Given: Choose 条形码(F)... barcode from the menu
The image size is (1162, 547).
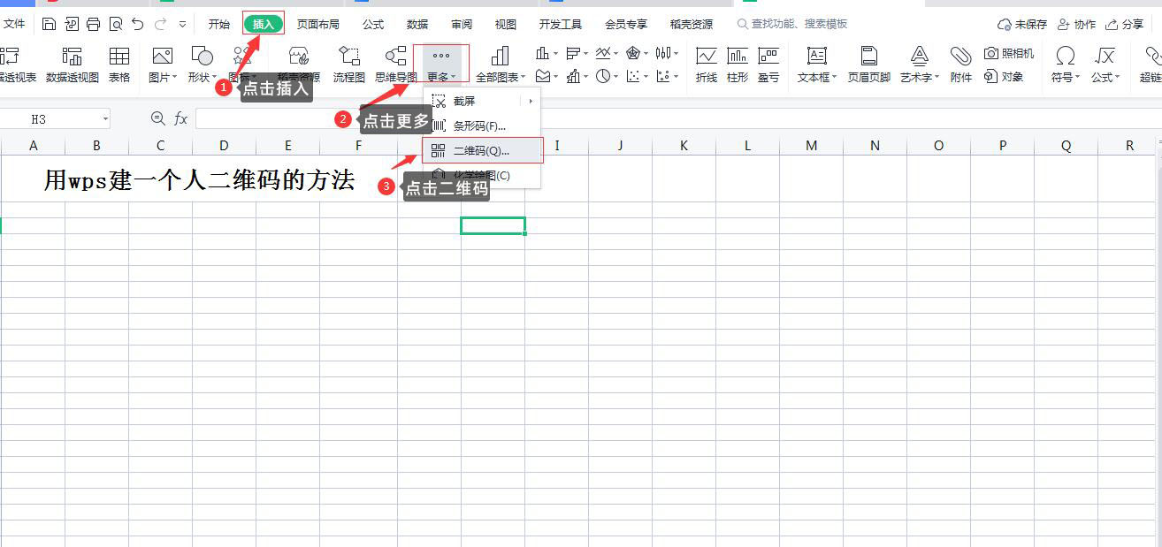Looking at the screenshot, I should 482,126.
